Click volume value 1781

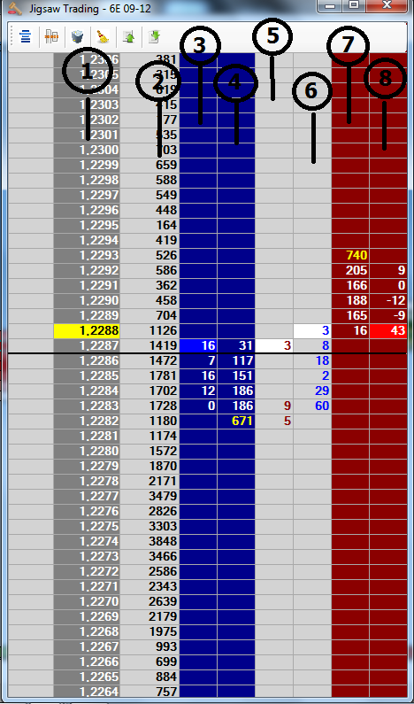pyautogui.click(x=149, y=375)
